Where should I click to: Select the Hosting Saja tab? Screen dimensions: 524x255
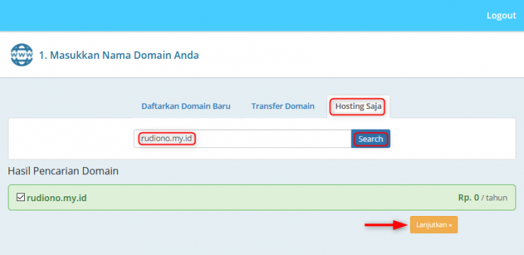[358, 106]
